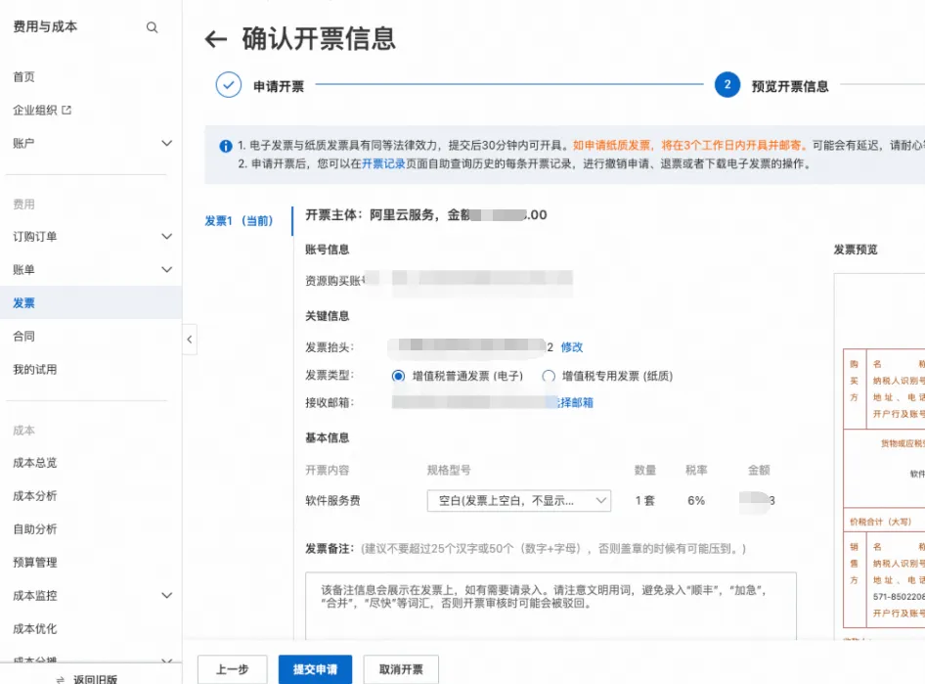Click 修改 next to 发票抬头
Screen dimensions: 925x684
[x=570, y=346]
